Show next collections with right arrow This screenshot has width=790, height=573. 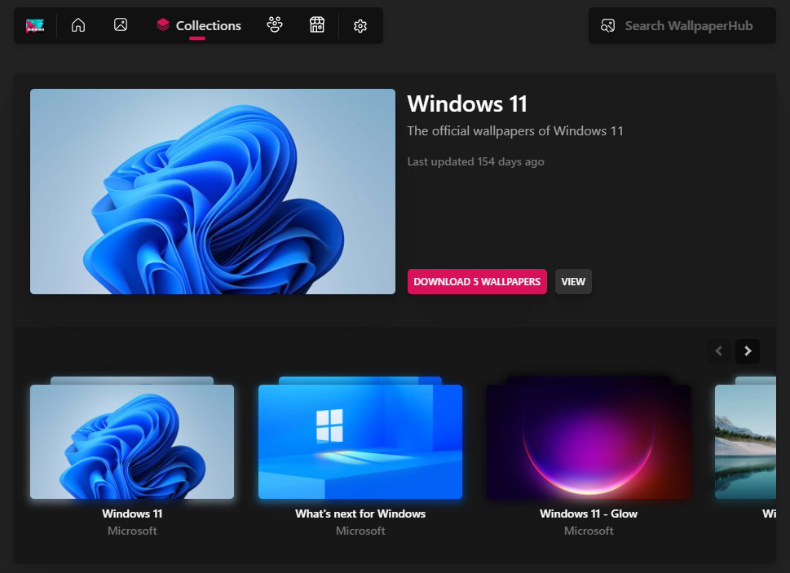tap(748, 351)
